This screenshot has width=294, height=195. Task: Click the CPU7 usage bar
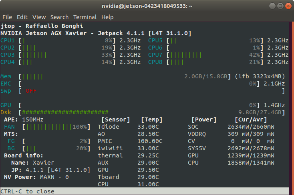click(215, 55)
